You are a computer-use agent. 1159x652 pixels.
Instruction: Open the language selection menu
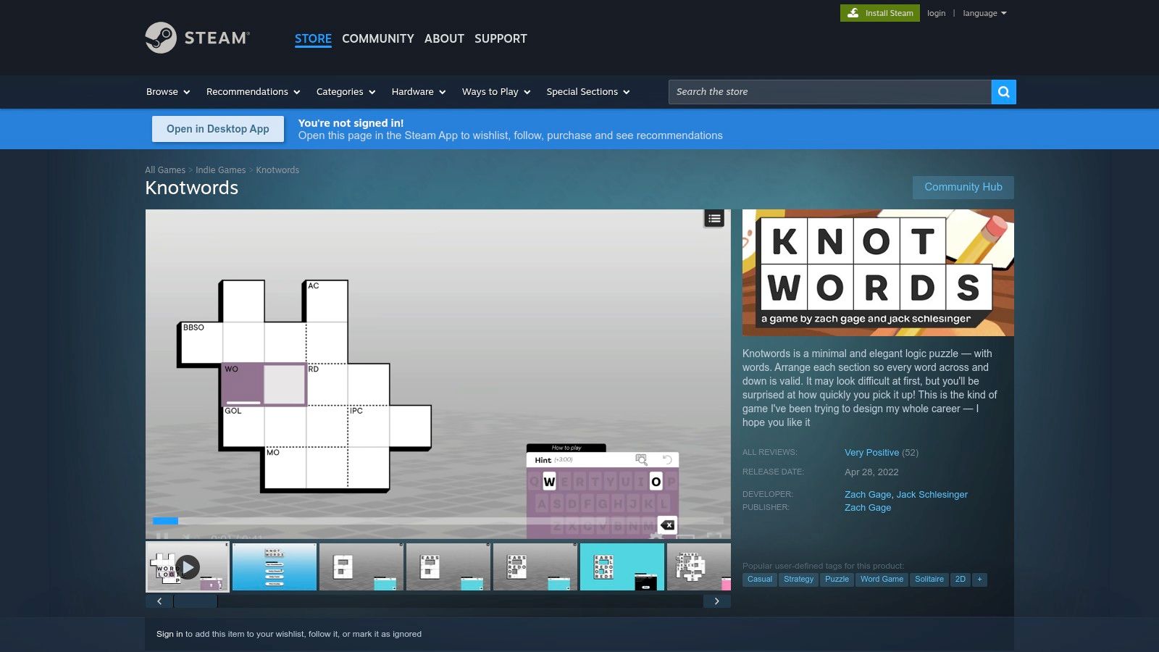click(x=984, y=12)
